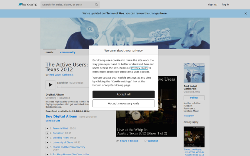The height and width of the screenshot is (156, 250).
Task: Play track 5 Charlie and the Peanut Factory
Action: tap(47, 147)
